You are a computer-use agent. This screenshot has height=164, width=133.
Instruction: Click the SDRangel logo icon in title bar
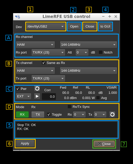tap(17, 17)
